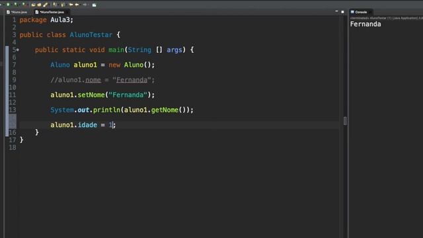Click the 'main' method name on line 5

coord(116,50)
